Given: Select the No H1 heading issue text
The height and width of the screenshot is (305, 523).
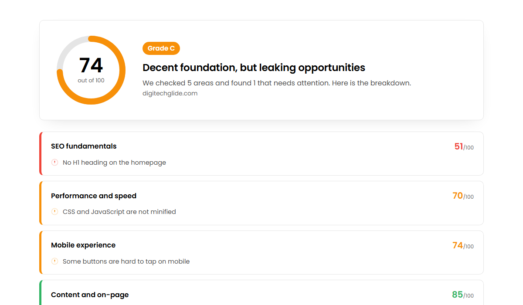Looking at the screenshot, I should 114,163.
